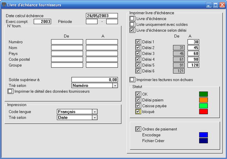This screenshot has height=159, width=227.
Task: Toggle the bloqué status checkbox
Action: [138, 111]
